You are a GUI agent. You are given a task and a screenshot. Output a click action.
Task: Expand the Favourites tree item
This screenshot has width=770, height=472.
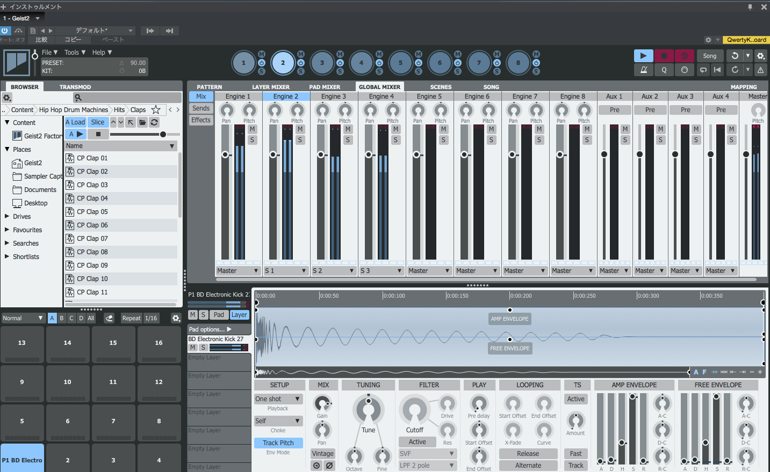click(x=8, y=230)
